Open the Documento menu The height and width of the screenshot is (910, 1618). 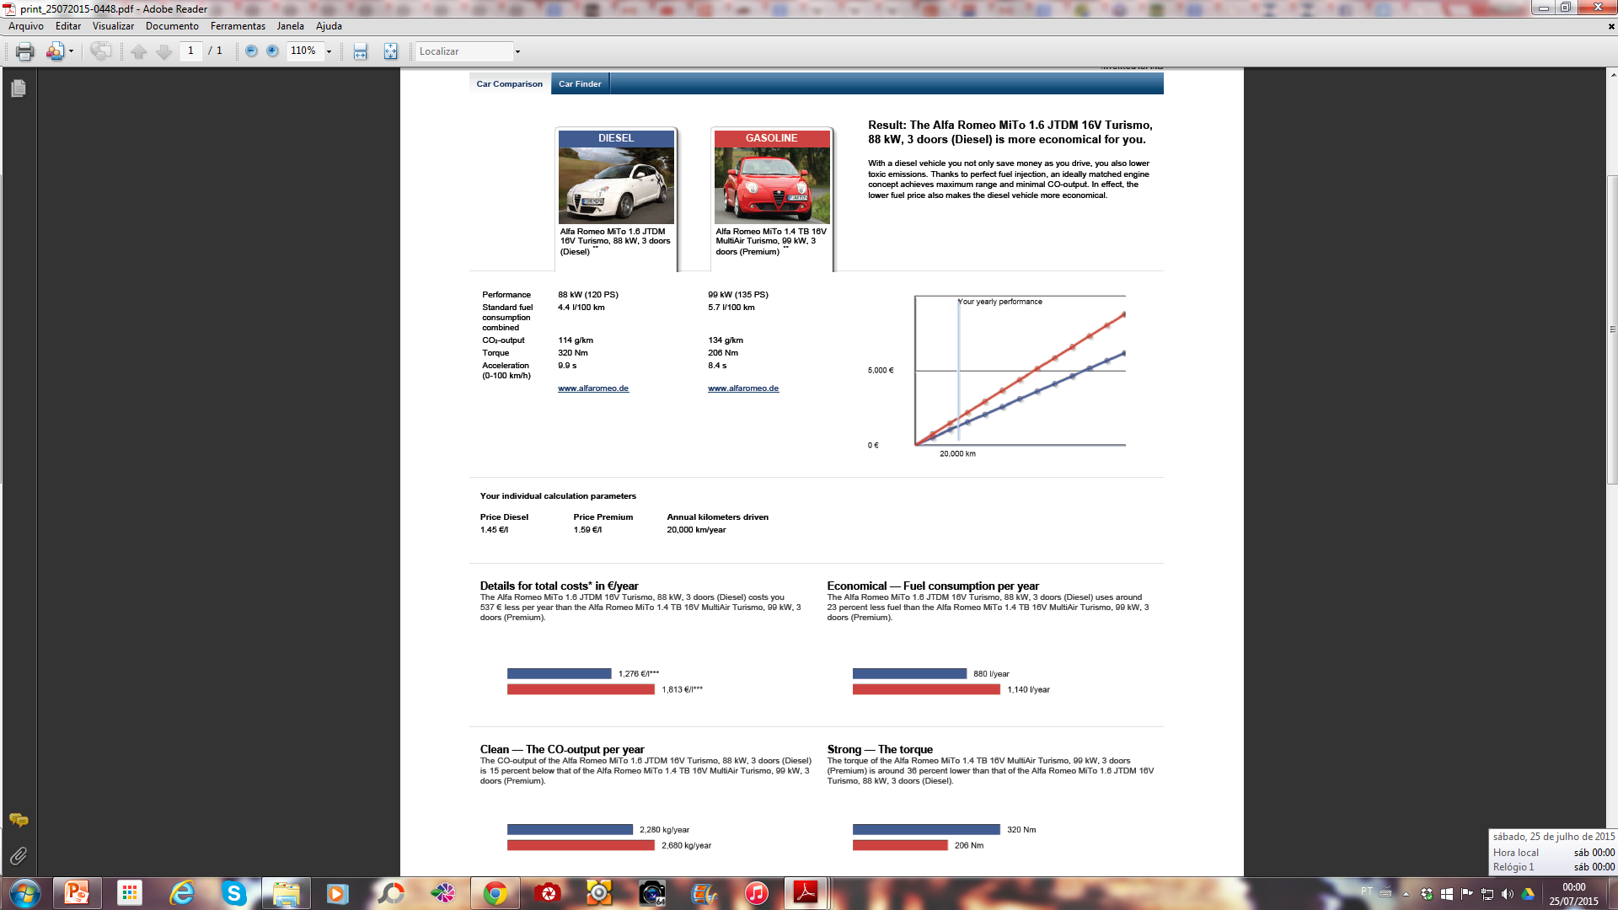(x=172, y=26)
